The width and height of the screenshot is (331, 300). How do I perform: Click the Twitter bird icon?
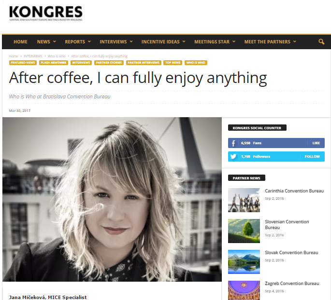click(x=233, y=157)
